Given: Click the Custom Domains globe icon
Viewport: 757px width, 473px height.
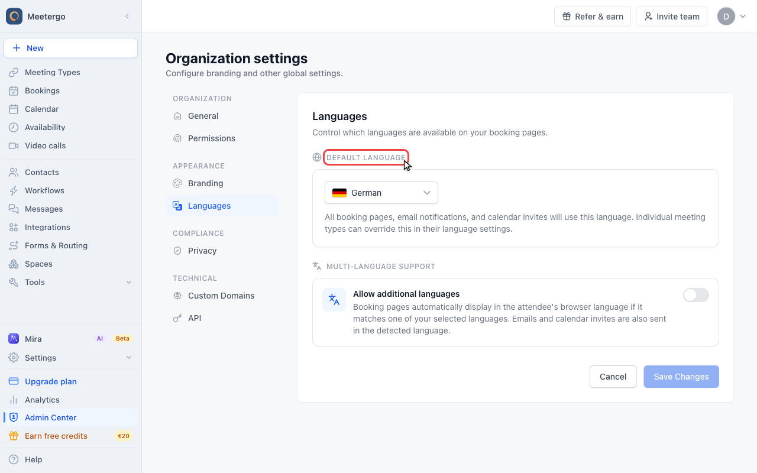Looking at the screenshot, I should (x=177, y=296).
